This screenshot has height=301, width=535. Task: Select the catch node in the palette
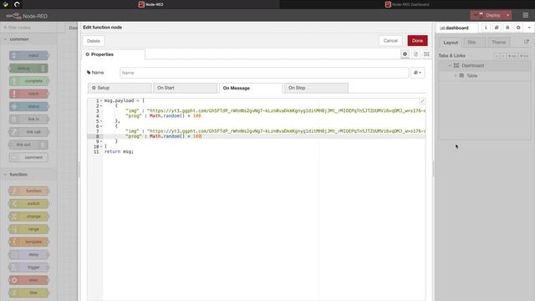(28, 94)
